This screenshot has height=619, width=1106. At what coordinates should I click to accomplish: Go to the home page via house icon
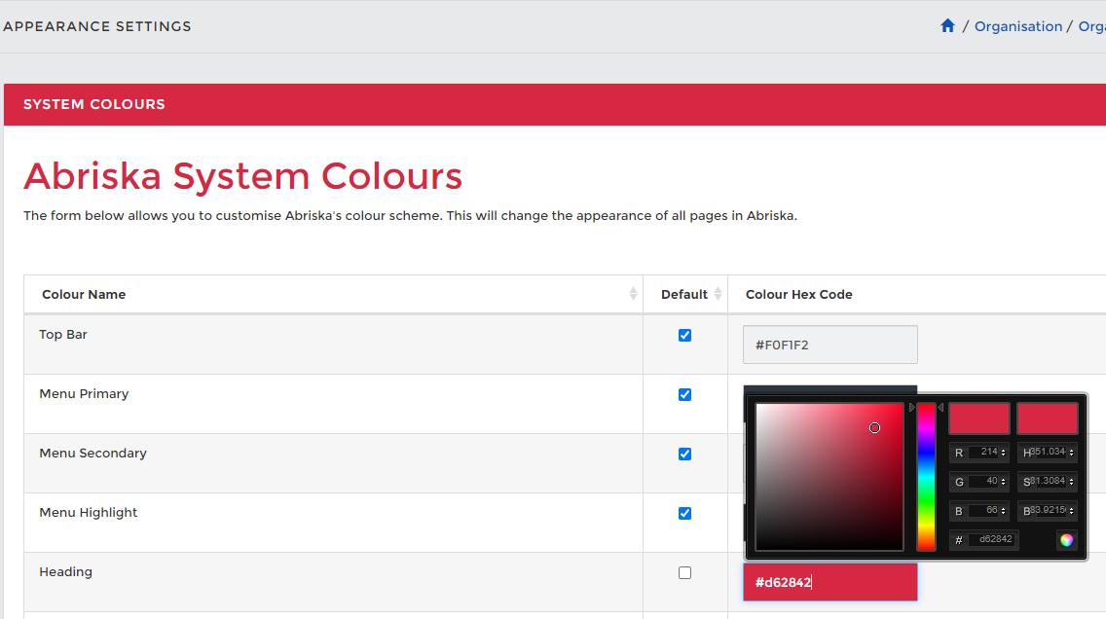947,26
